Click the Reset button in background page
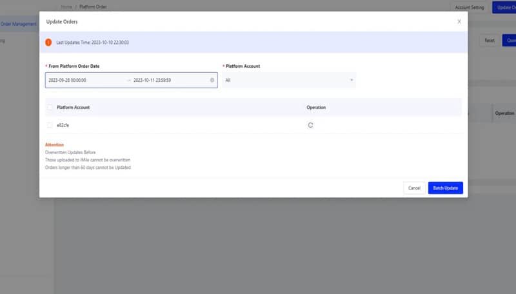This screenshot has width=516, height=294. click(490, 41)
